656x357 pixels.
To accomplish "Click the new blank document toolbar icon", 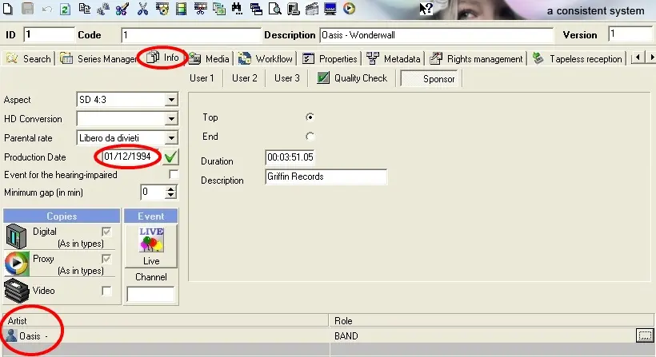I will tap(10, 10).
